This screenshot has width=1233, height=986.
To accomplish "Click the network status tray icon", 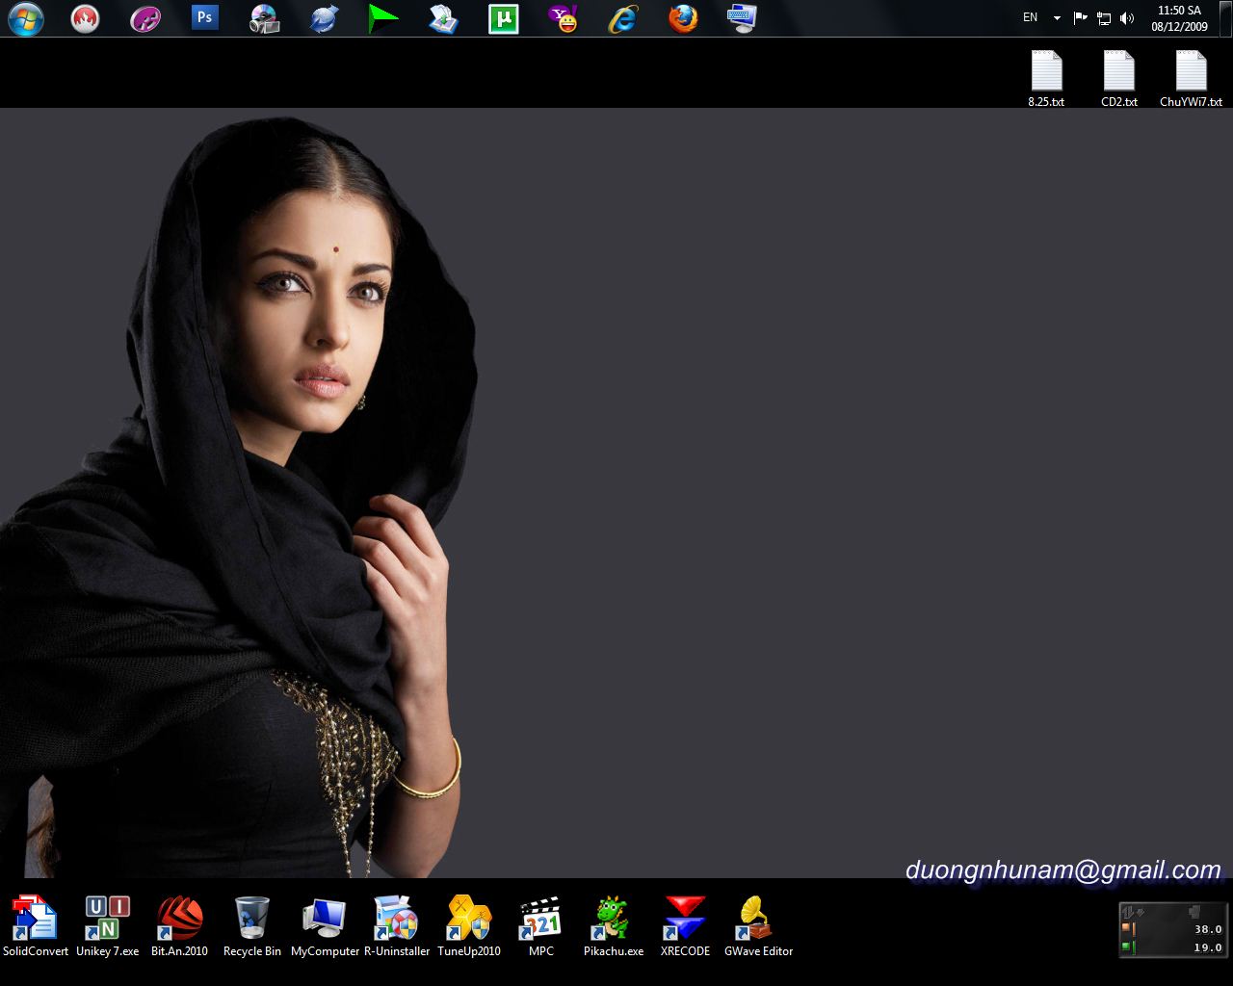I will tap(1104, 18).
